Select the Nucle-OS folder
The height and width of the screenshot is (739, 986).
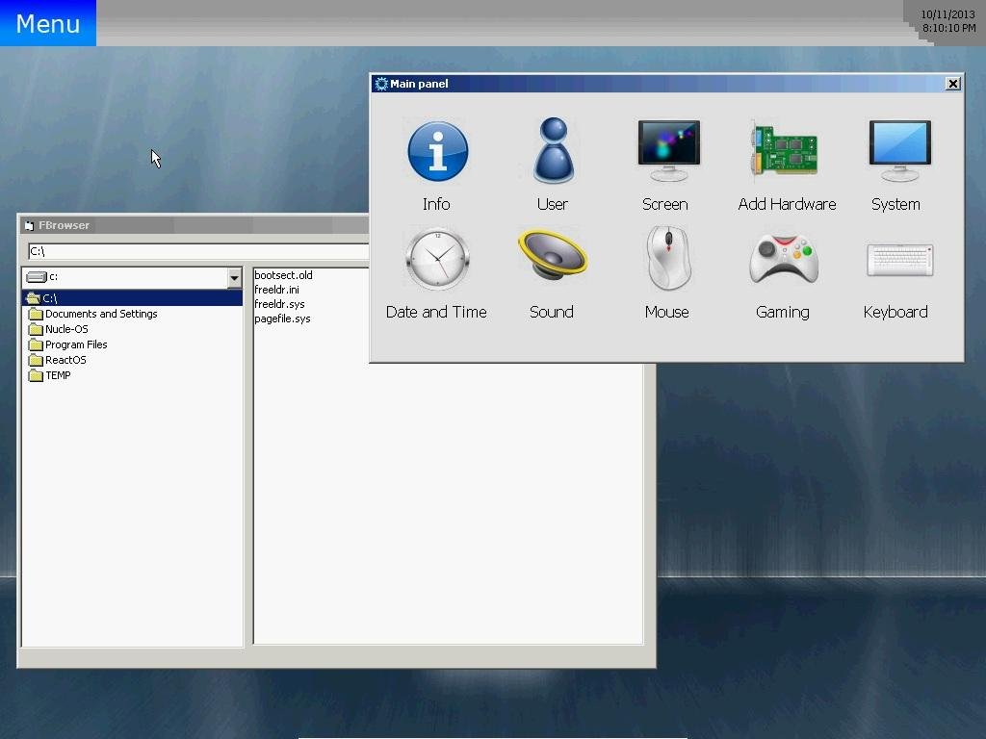[65, 329]
